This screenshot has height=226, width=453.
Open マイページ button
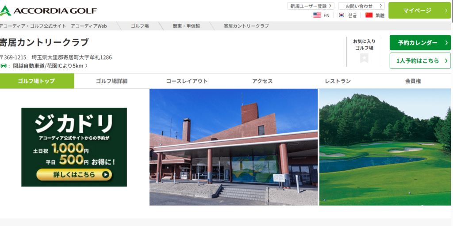click(x=419, y=10)
